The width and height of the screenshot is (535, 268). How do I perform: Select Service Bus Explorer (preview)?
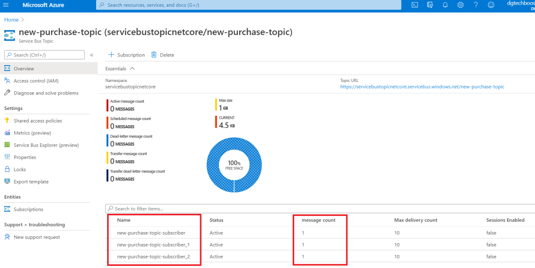(x=46, y=145)
